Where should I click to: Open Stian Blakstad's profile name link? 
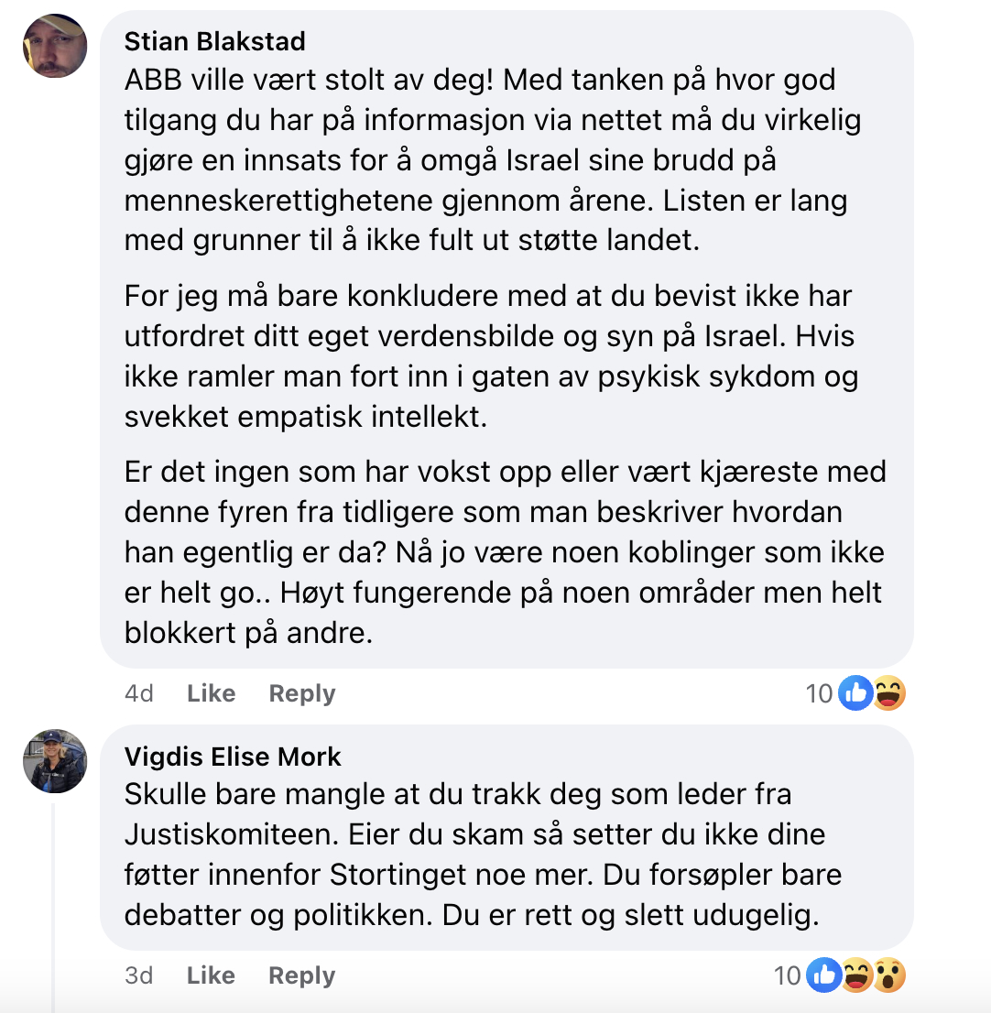214,42
